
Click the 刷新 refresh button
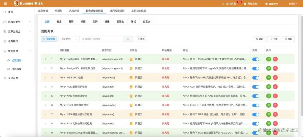(x=259, y=39)
